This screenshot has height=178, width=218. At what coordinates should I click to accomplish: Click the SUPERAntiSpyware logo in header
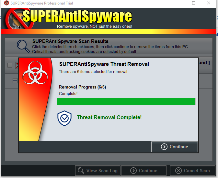tap(69, 18)
